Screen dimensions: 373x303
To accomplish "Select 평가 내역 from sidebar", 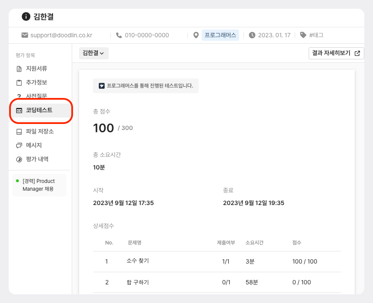I will [37, 159].
